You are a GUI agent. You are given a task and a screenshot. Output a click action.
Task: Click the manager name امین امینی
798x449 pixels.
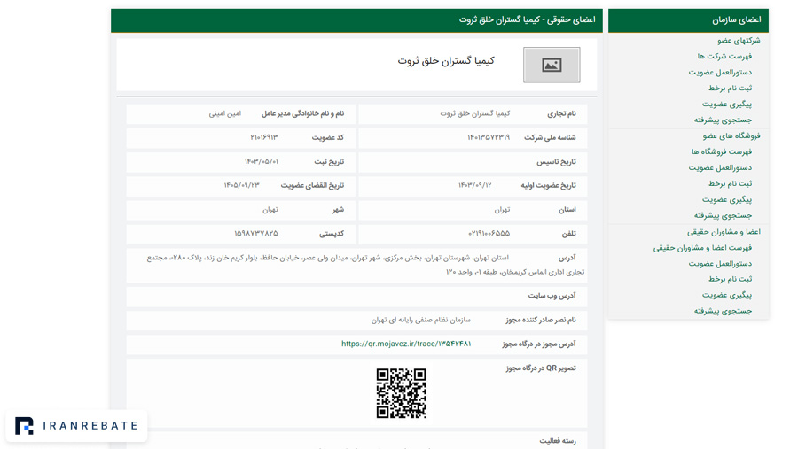pos(225,114)
